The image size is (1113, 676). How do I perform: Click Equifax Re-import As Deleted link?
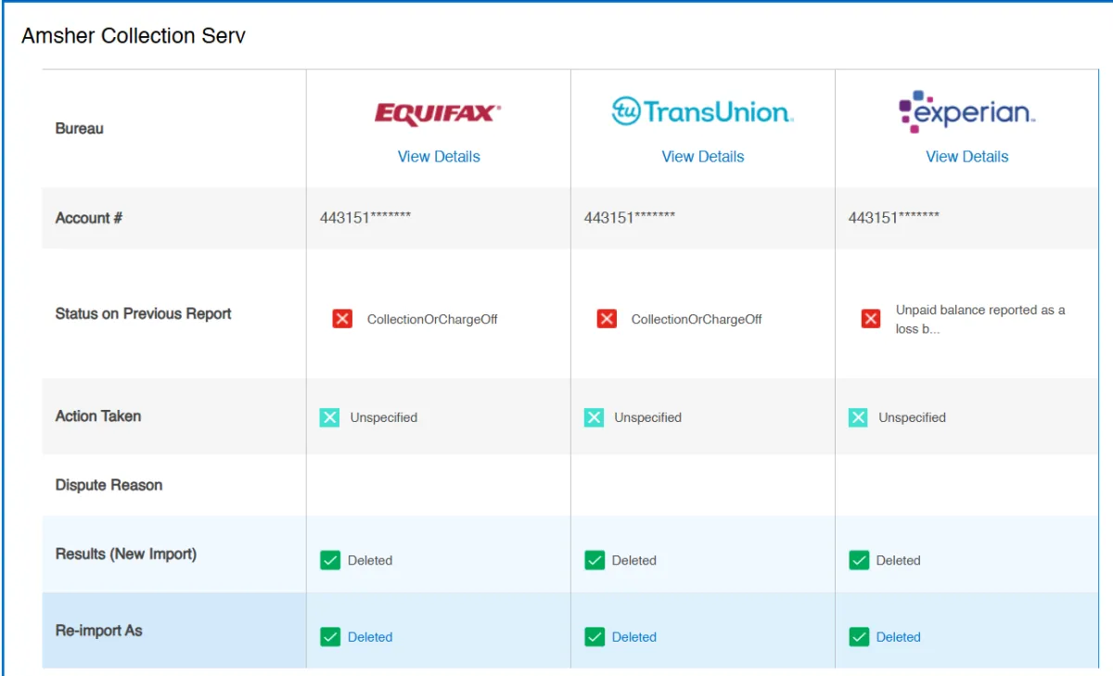(x=370, y=637)
